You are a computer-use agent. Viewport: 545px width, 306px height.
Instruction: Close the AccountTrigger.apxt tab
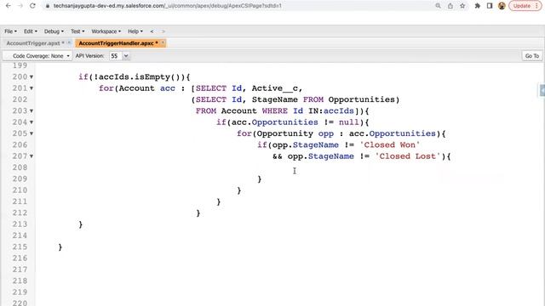(x=68, y=42)
